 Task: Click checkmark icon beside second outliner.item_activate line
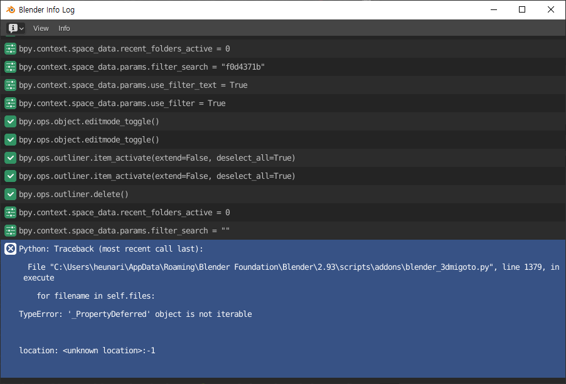[x=11, y=176]
